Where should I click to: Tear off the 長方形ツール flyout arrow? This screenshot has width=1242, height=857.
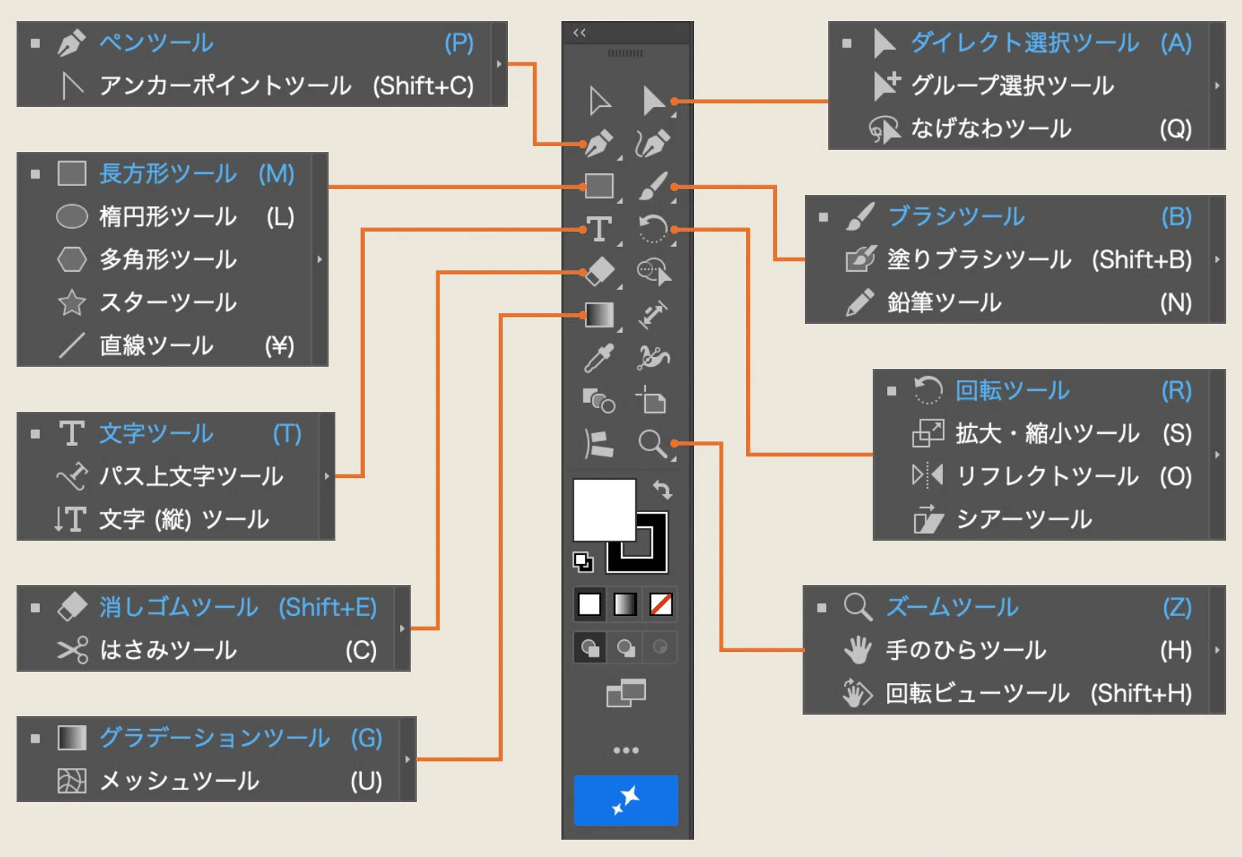tap(320, 259)
